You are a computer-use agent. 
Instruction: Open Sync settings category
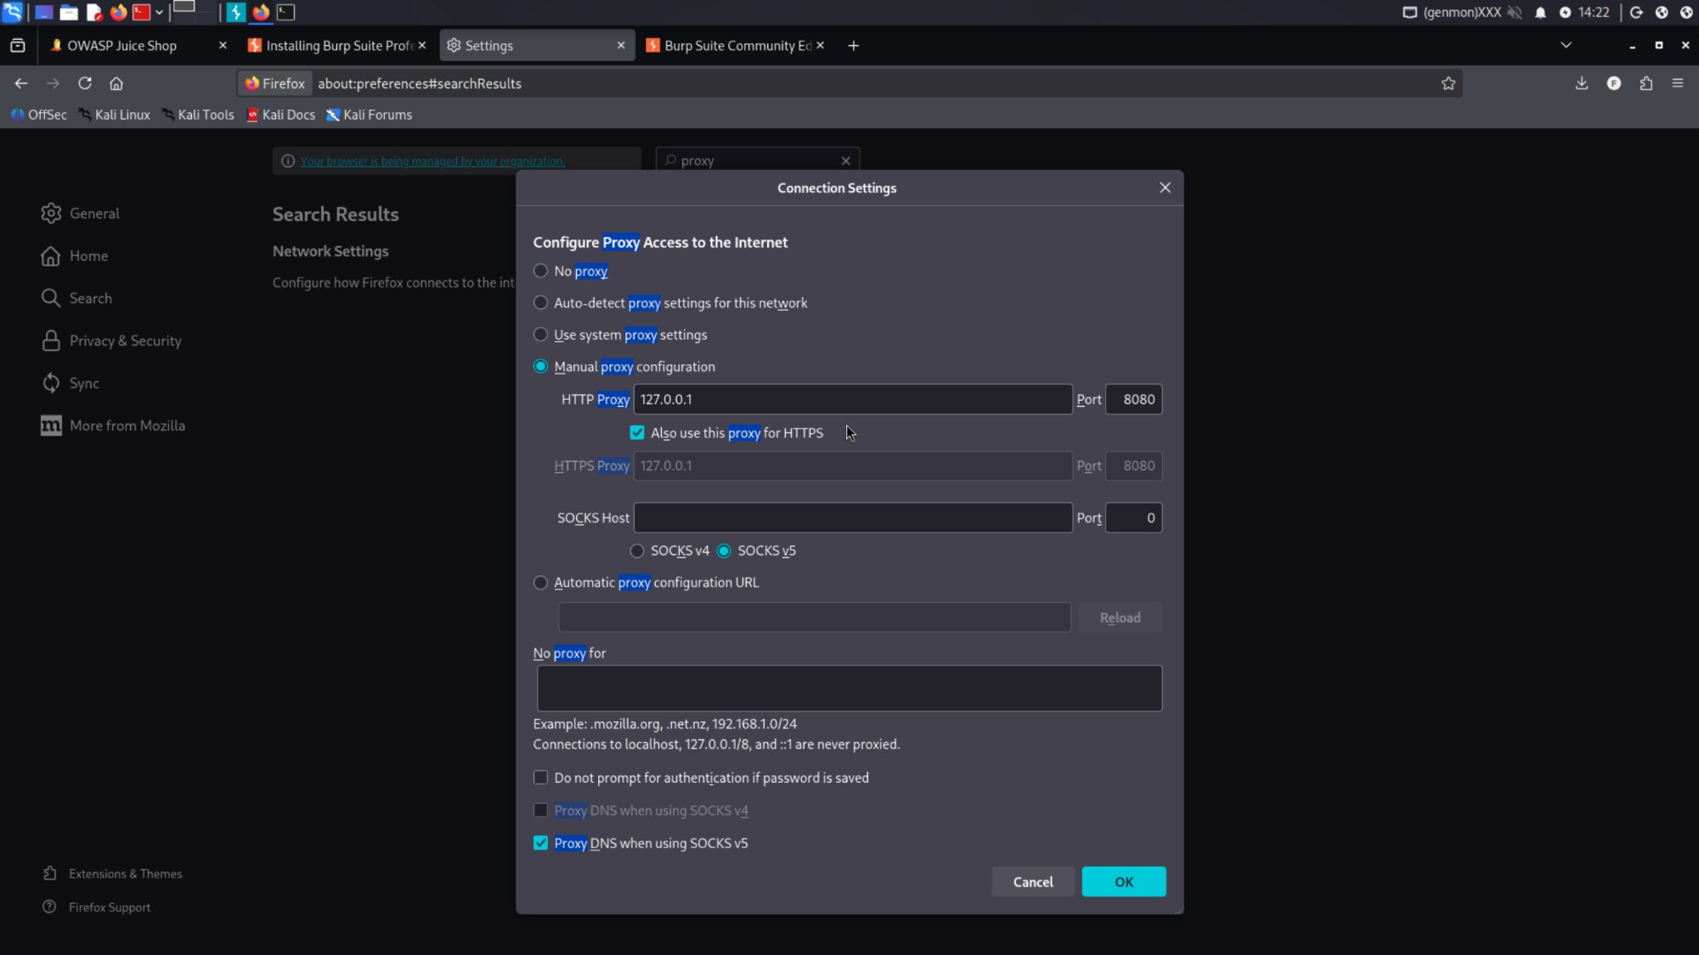pos(71,383)
